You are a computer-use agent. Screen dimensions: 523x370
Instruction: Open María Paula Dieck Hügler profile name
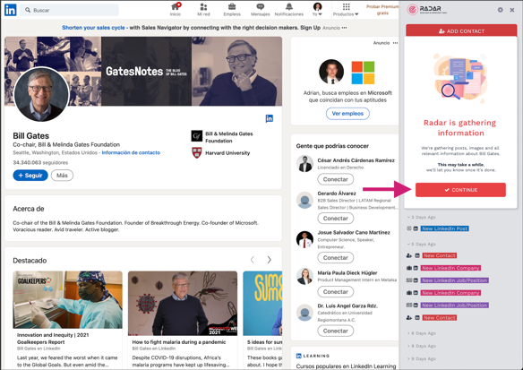pyautogui.click(x=347, y=272)
